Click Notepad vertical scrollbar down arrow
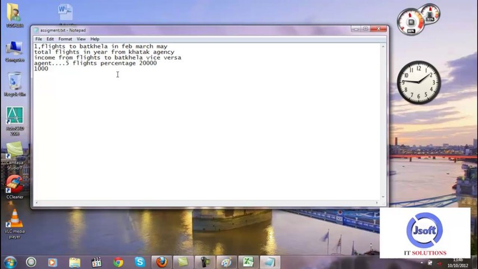The image size is (478, 269). pyautogui.click(x=383, y=197)
